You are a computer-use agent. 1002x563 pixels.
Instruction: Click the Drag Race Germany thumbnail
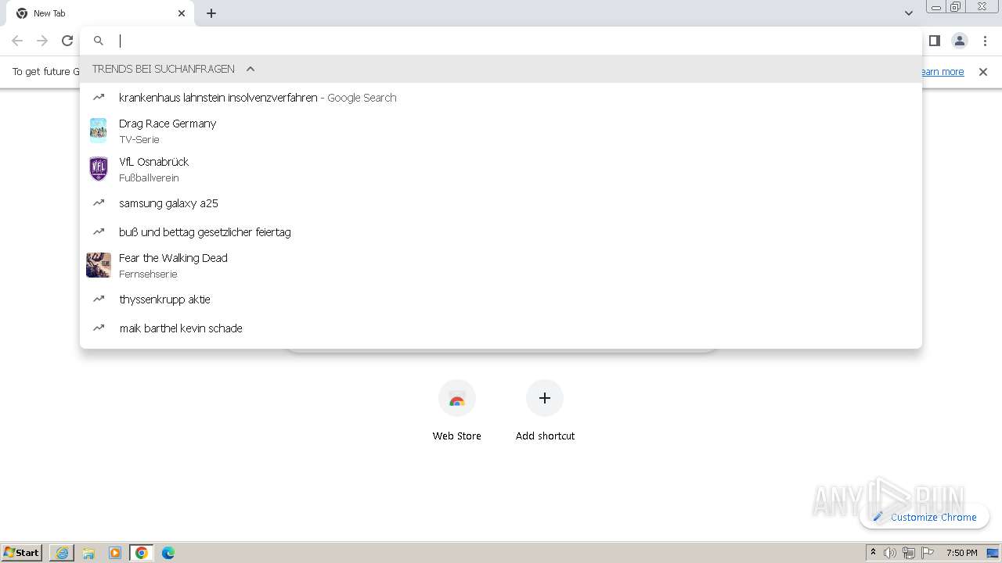(x=99, y=131)
